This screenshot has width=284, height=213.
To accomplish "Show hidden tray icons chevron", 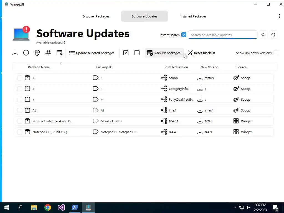I will click(235, 207).
